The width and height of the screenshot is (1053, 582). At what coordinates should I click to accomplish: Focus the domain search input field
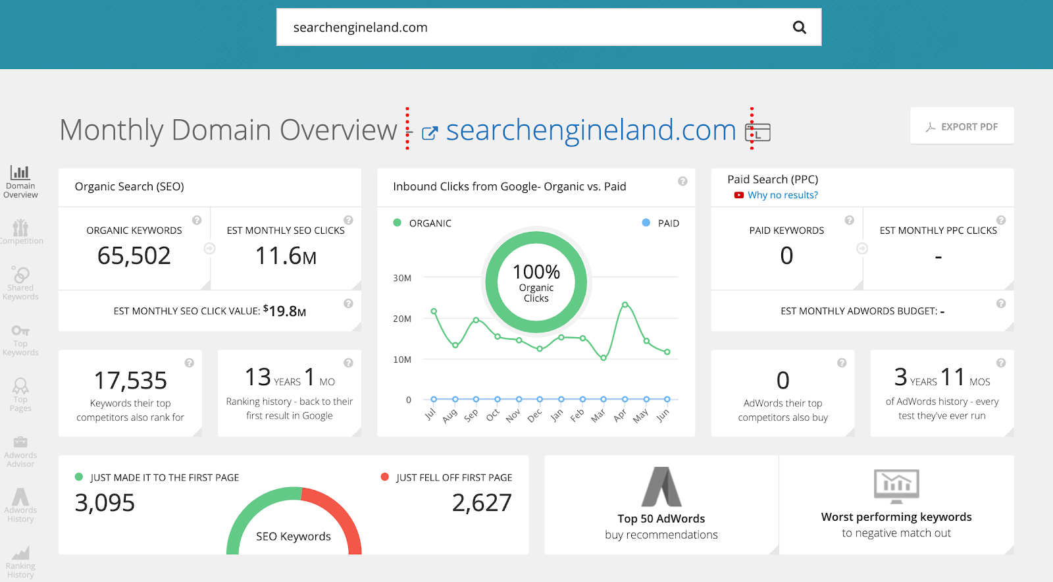pyautogui.click(x=549, y=27)
